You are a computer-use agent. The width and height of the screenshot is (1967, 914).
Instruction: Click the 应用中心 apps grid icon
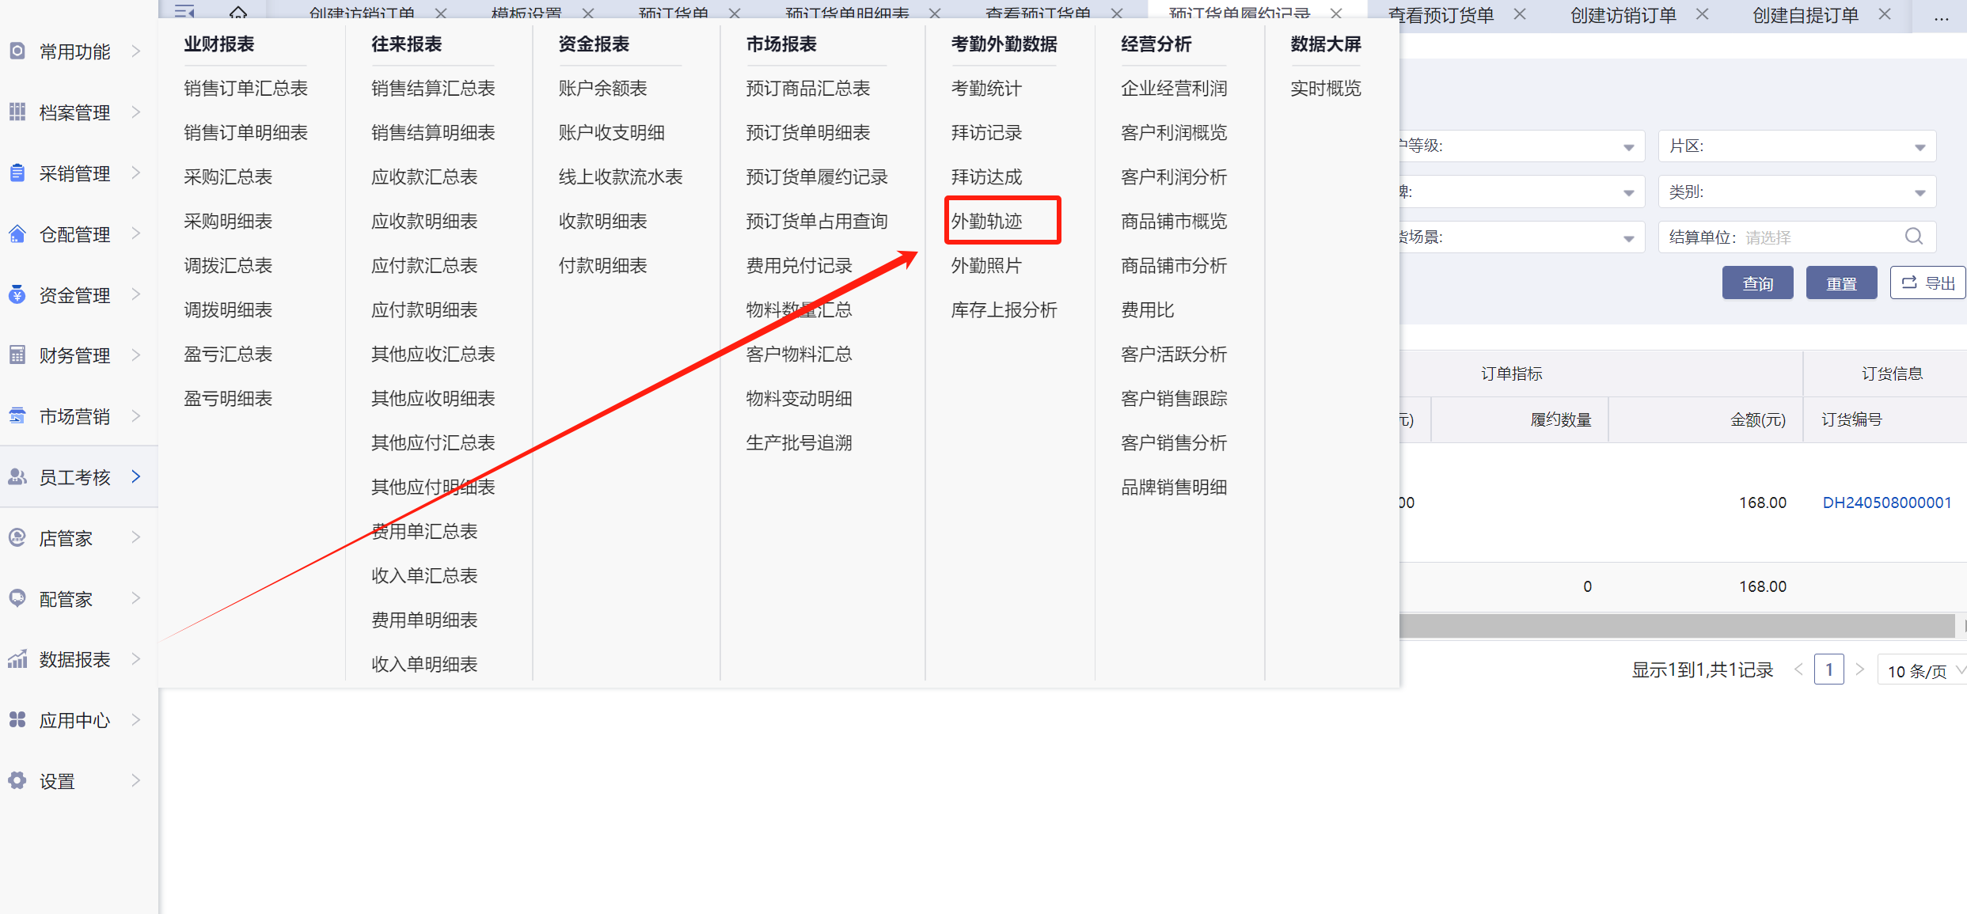(17, 720)
